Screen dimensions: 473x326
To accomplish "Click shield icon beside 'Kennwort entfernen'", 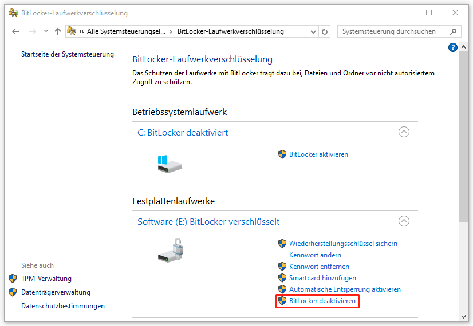I will (282, 267).
